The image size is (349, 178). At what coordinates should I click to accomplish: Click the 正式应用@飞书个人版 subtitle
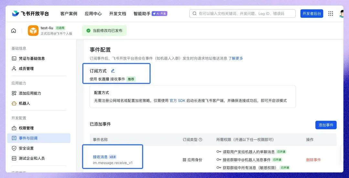click(x=56, y=34)
